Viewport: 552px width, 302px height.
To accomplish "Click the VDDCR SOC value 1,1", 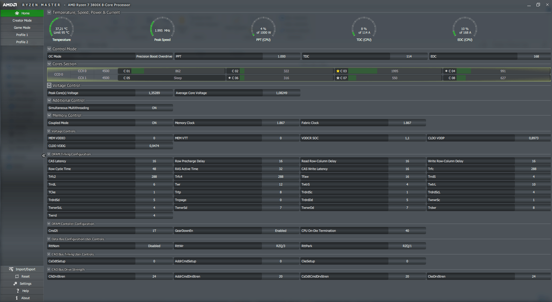I will pos(407,138).
